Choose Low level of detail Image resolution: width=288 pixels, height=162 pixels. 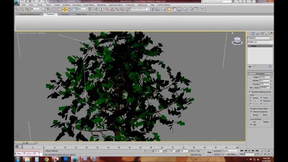pyautogui.click(x=251, y=122)
